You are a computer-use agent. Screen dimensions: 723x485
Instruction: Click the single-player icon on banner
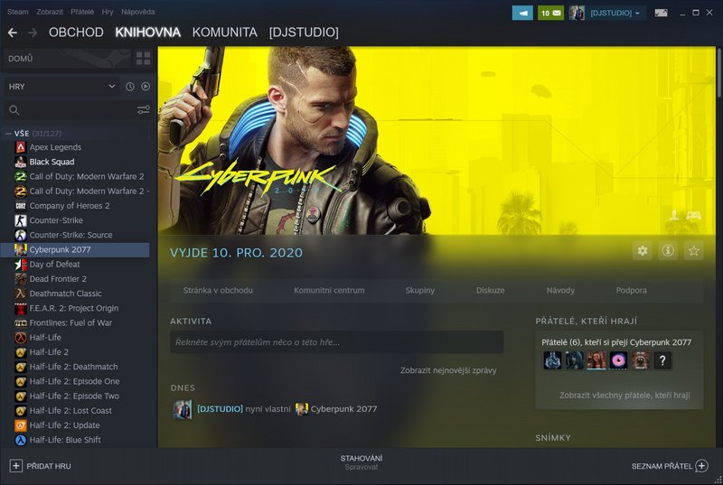(674, 215)
